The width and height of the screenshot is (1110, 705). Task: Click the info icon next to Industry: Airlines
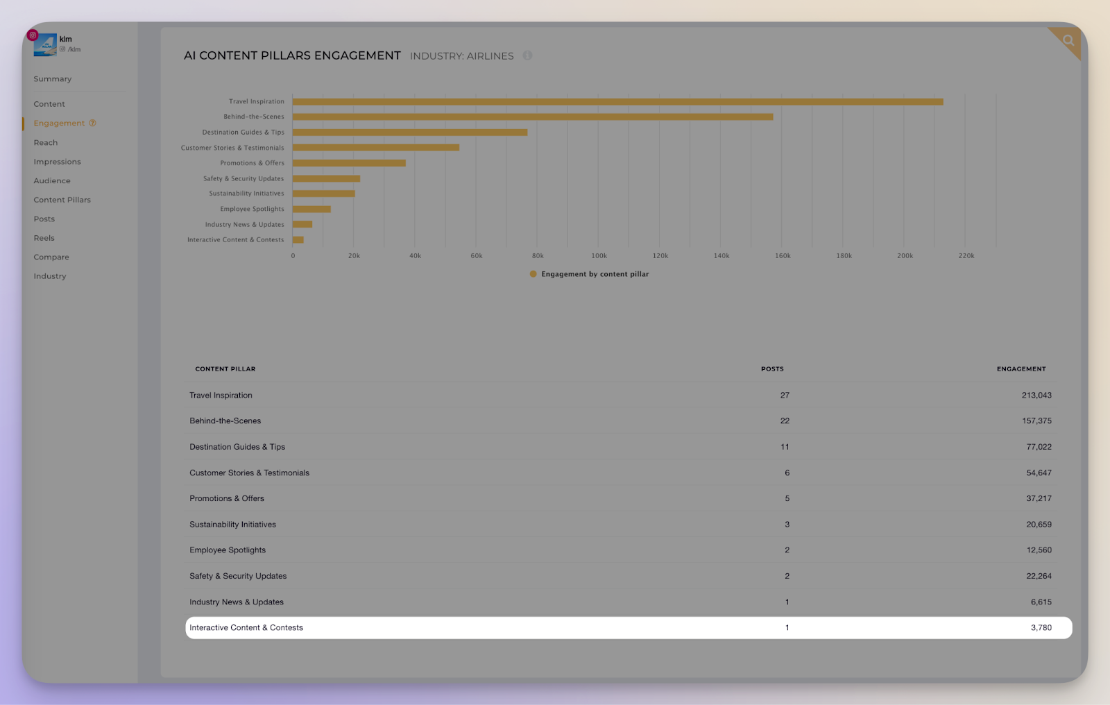(x=527, y=56)
